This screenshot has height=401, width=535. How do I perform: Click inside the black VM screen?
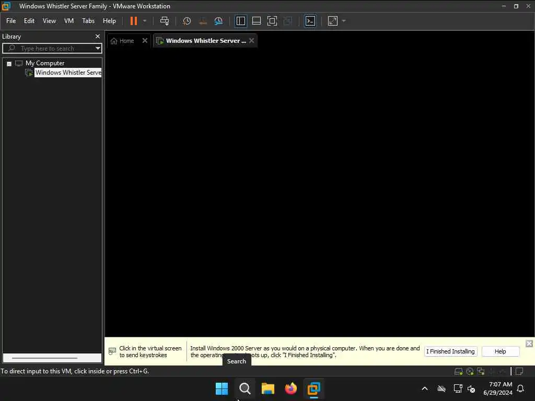[319, 192]
